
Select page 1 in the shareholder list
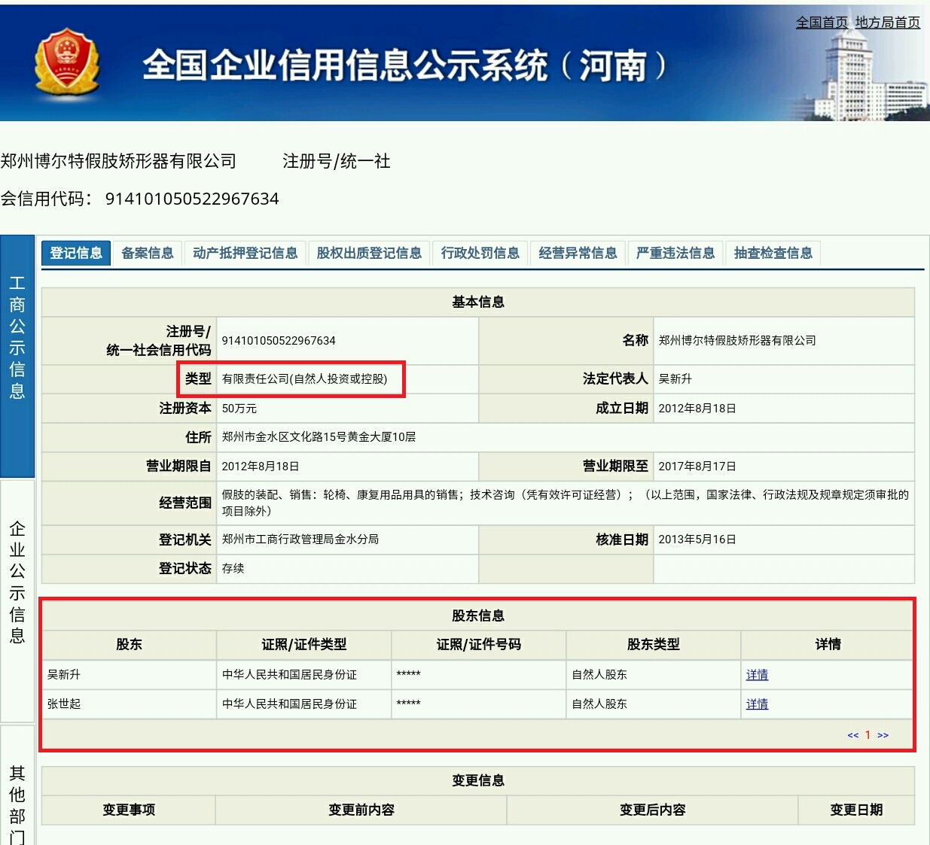867,735
